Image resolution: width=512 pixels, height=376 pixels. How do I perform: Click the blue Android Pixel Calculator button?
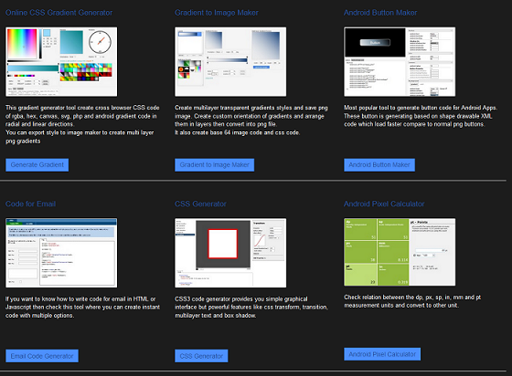(382, 354)
